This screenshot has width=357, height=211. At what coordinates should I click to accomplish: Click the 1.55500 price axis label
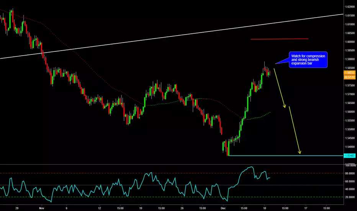pyautogui.click(x=350, y=120)
